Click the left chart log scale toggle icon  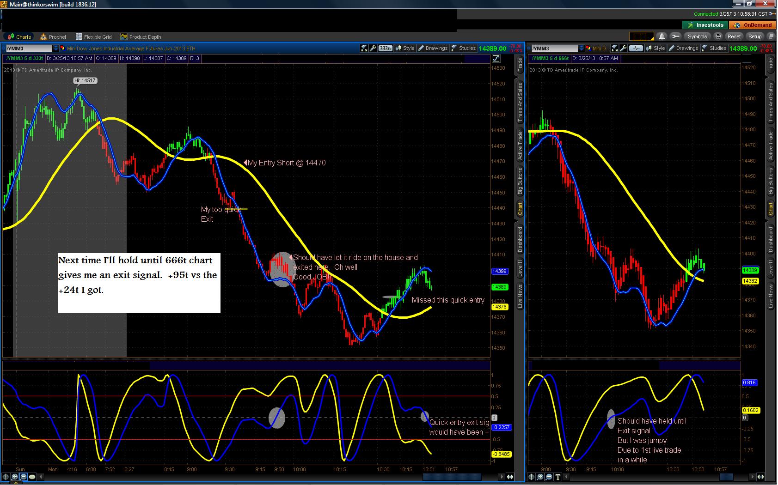[496, 58]
